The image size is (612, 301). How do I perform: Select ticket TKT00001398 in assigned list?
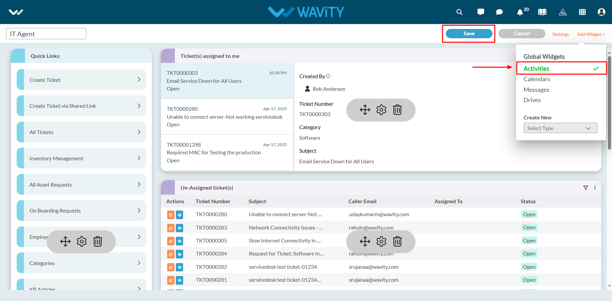coord(227,153)
